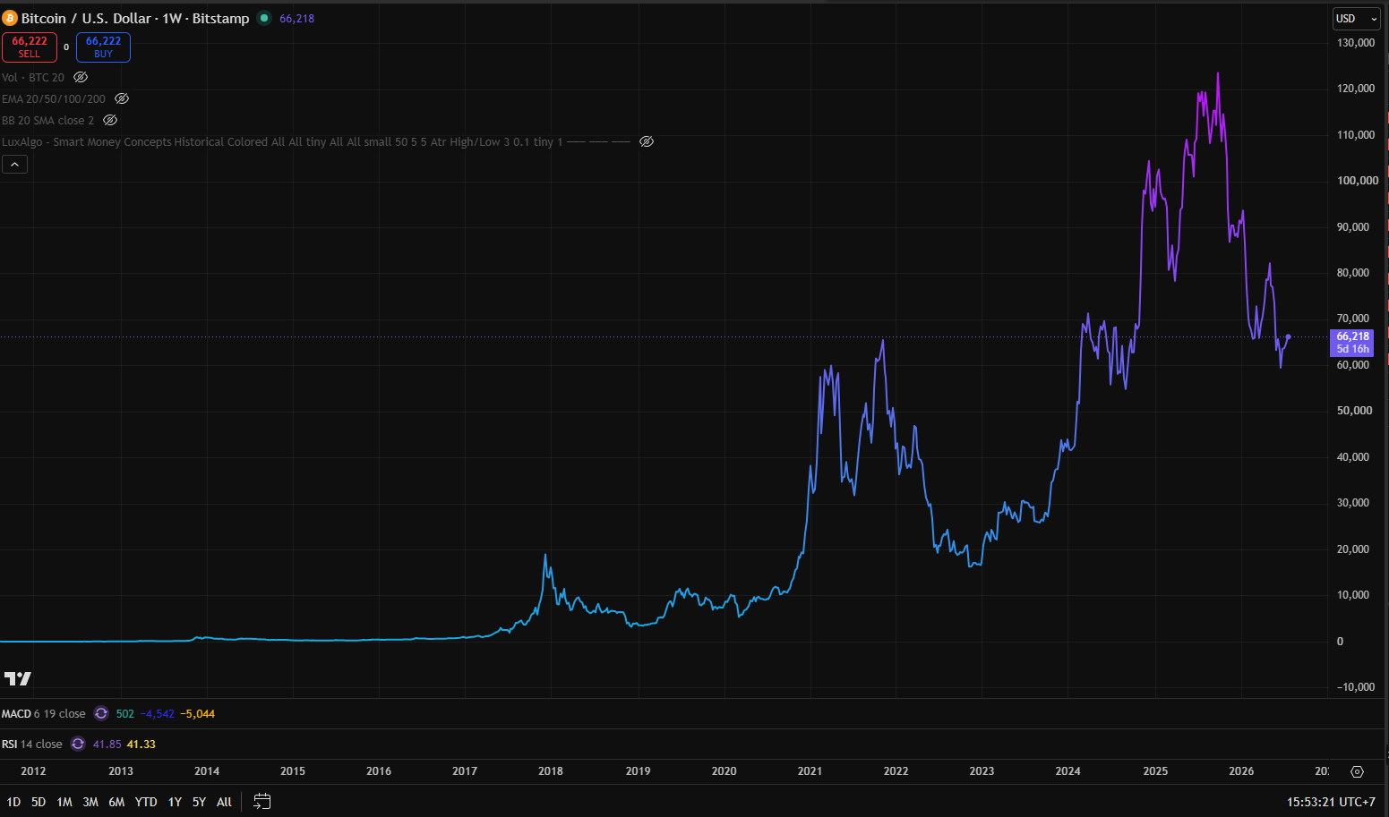The height and width of the screenshot is (817, 1389).
Task: Click the 66,222 SELL button
Action: click(x=30, y=47)
